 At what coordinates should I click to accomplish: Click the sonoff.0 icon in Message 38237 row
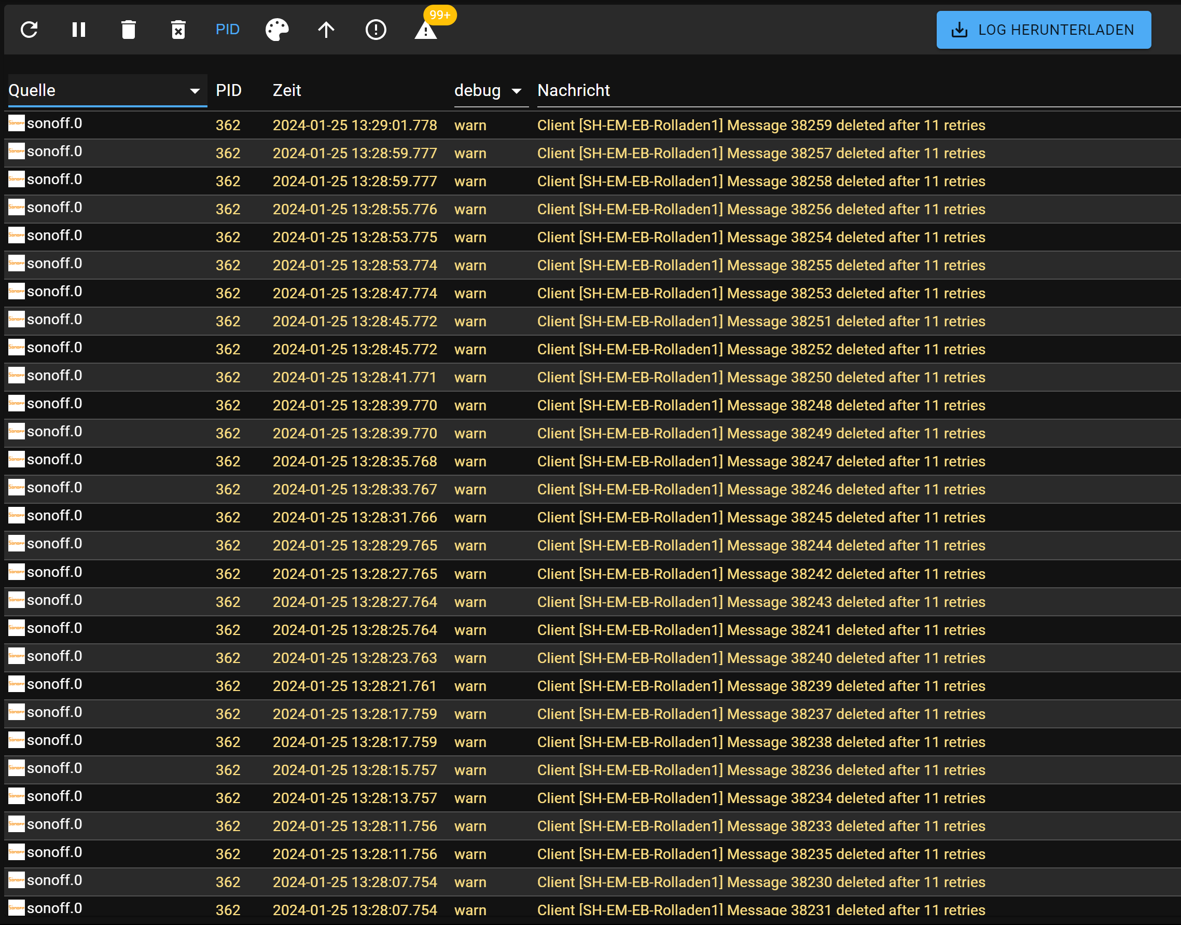[x=16, y=712]
